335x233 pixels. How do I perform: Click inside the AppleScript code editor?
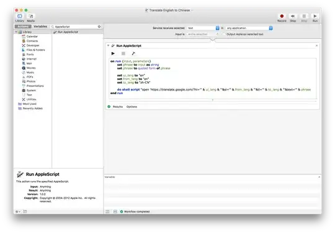tap(212, 78)
